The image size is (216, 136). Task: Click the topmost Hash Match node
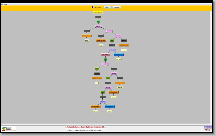click(98, 26)
